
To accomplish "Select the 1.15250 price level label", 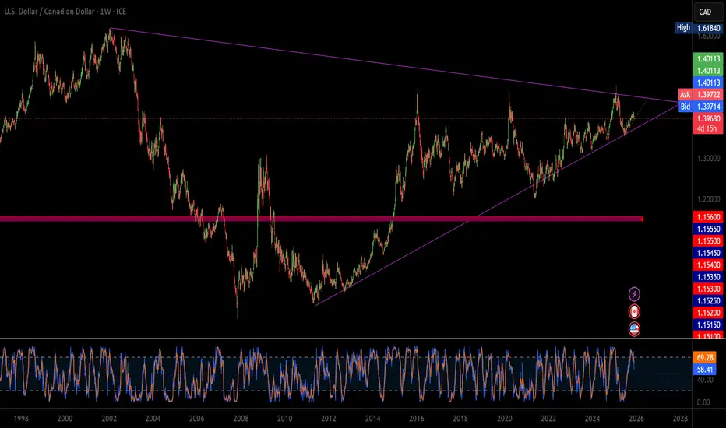I will pyautogui.click(x=707, y=300).
